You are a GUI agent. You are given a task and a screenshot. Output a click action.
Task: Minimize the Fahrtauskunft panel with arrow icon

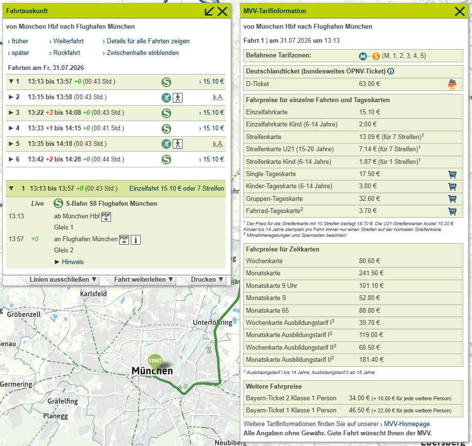point(209,12)
